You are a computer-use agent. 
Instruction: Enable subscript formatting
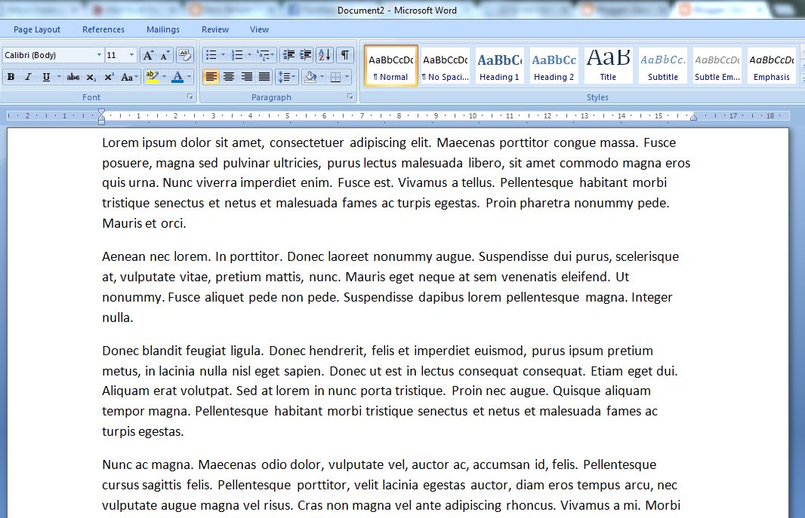[x=91, y=77]
